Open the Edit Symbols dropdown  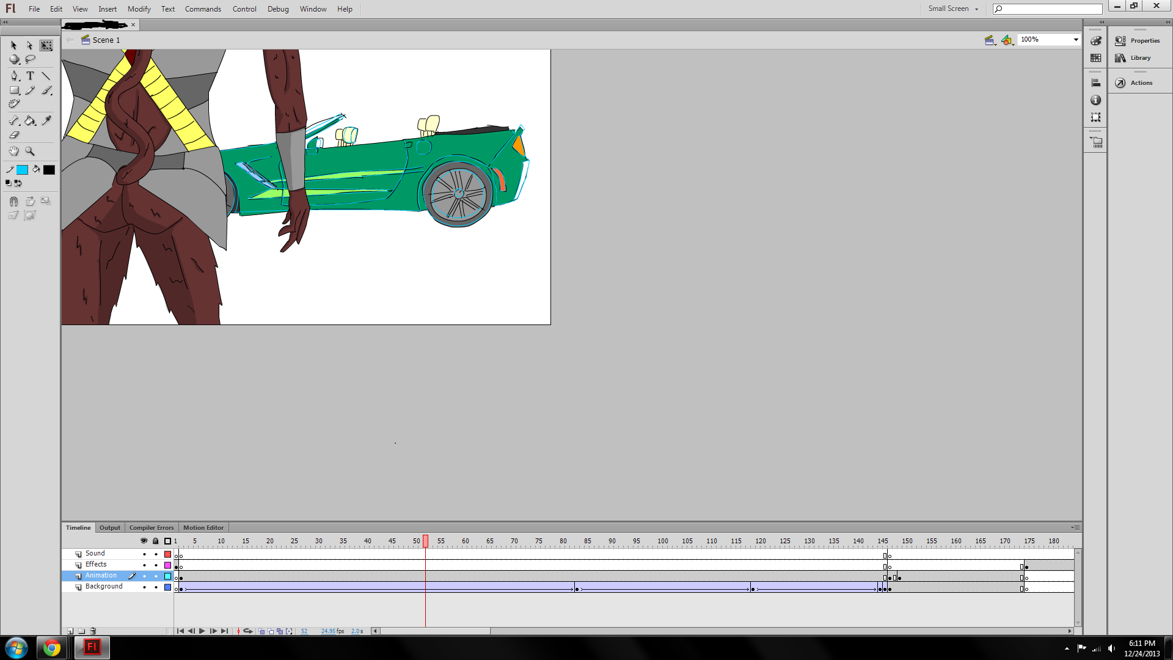tap(1007, 40)
